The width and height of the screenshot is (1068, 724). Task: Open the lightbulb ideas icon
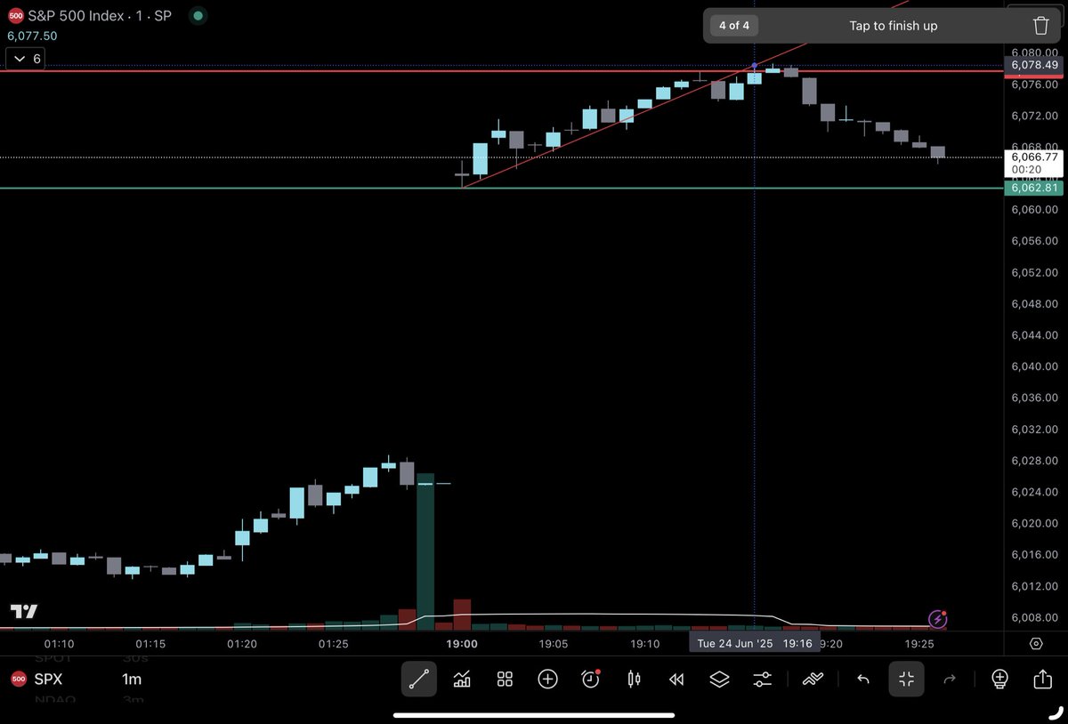(999, 680)
